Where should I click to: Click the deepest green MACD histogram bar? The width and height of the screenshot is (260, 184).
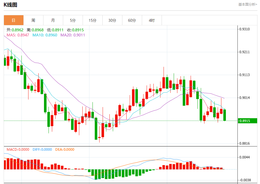pos(96,174)
